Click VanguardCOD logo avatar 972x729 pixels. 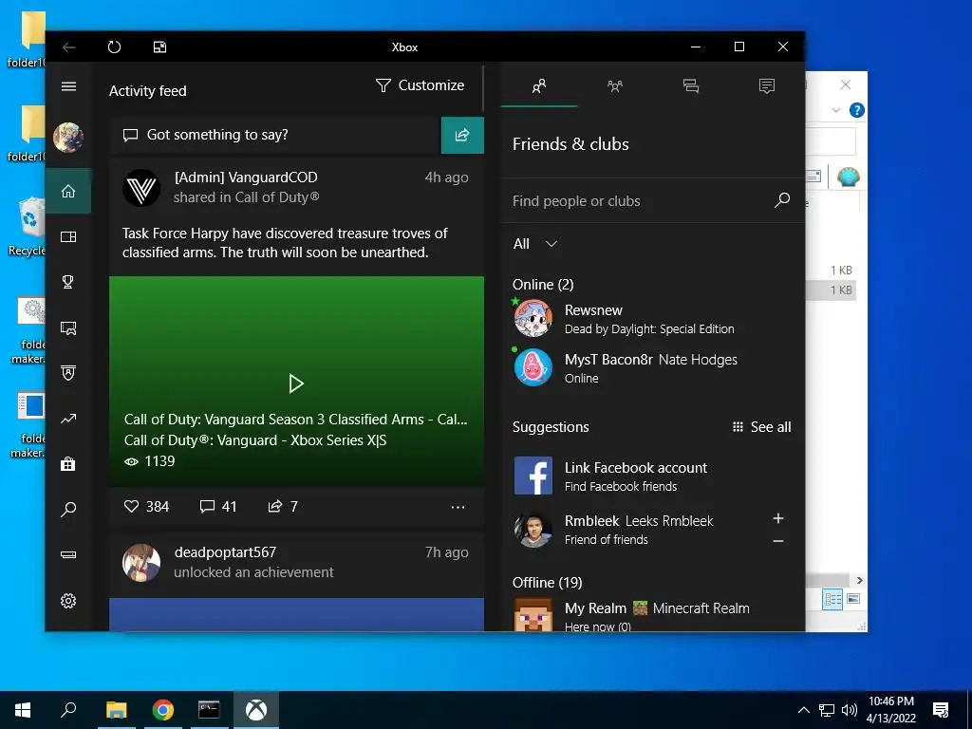click(x=141, y=188)
